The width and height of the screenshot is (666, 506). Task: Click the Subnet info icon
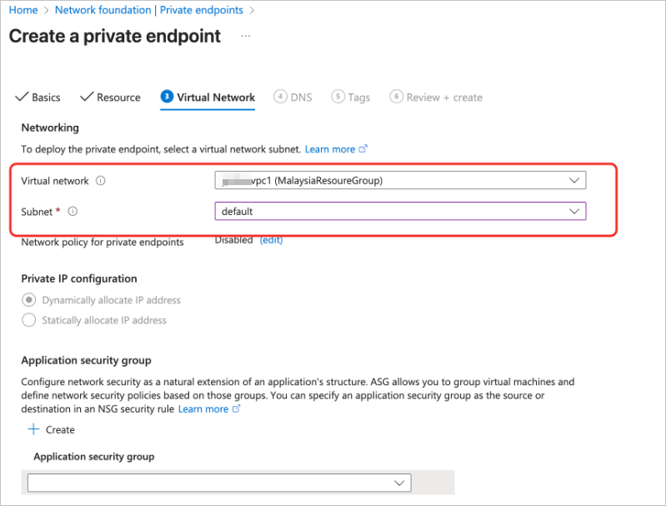pyautogui.click(x=73, y=212)
